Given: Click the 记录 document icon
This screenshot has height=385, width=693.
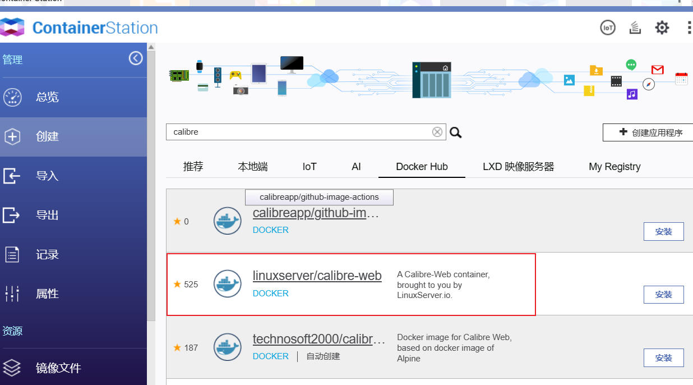Looking at the screenshot, I should [x=12, y=254].
